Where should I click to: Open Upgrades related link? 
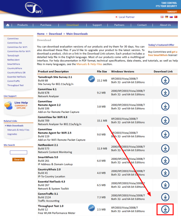click(x=12, y=134)
